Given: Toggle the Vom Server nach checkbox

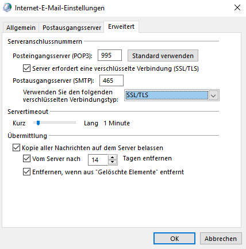Looking at the screenshot, I should coord(26,159).
